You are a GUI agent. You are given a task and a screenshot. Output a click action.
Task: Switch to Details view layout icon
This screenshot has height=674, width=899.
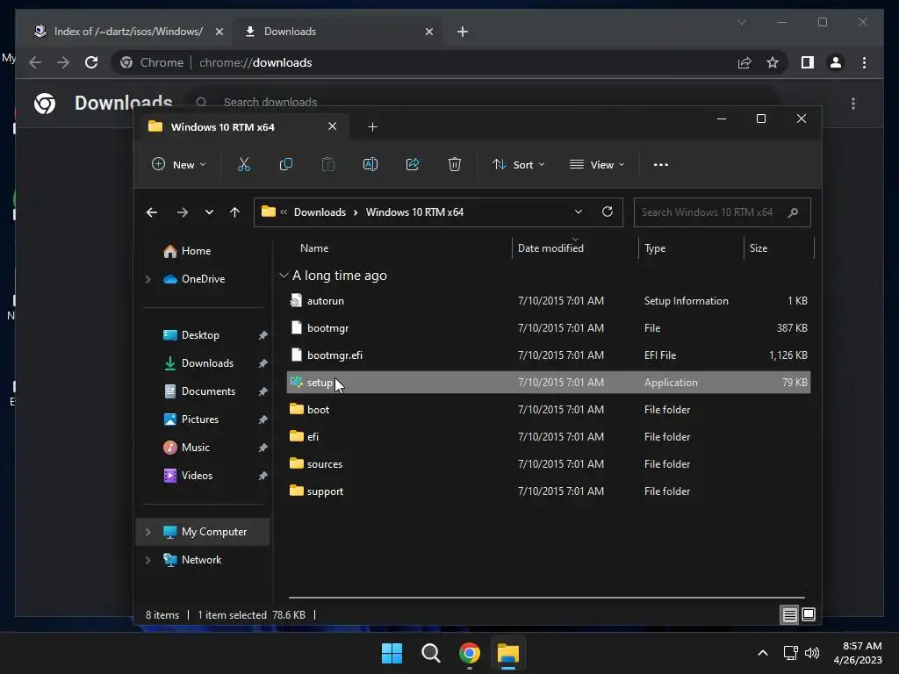click(789, 615)
